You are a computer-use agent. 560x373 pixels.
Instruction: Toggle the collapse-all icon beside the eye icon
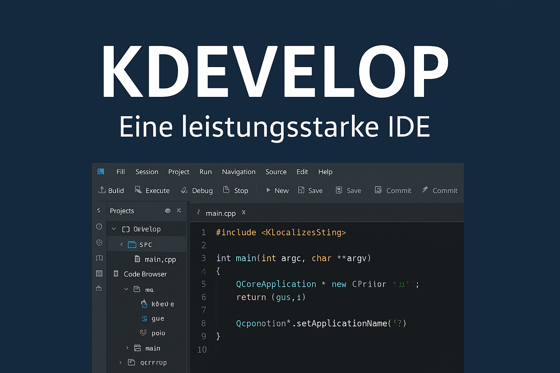tap(179, 211)
